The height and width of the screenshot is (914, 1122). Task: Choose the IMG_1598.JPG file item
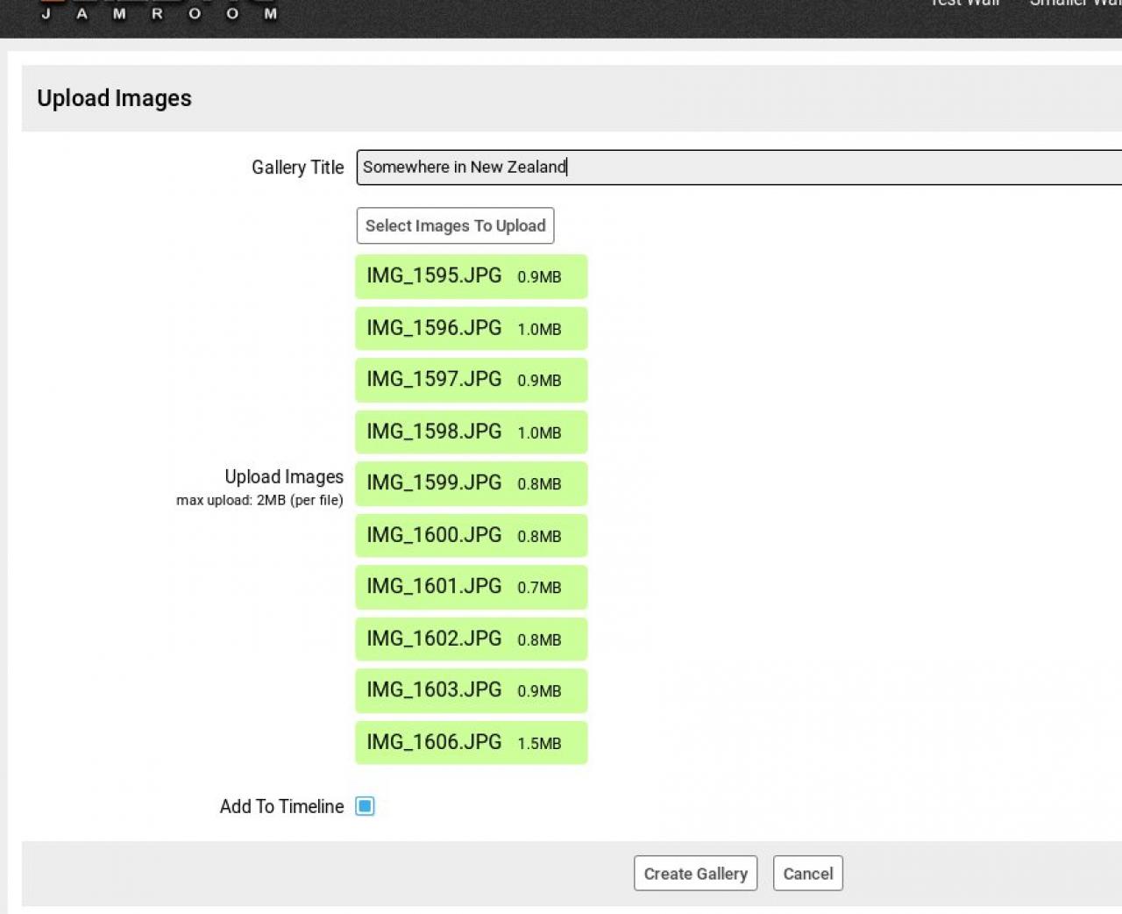[x=471, y=432]
